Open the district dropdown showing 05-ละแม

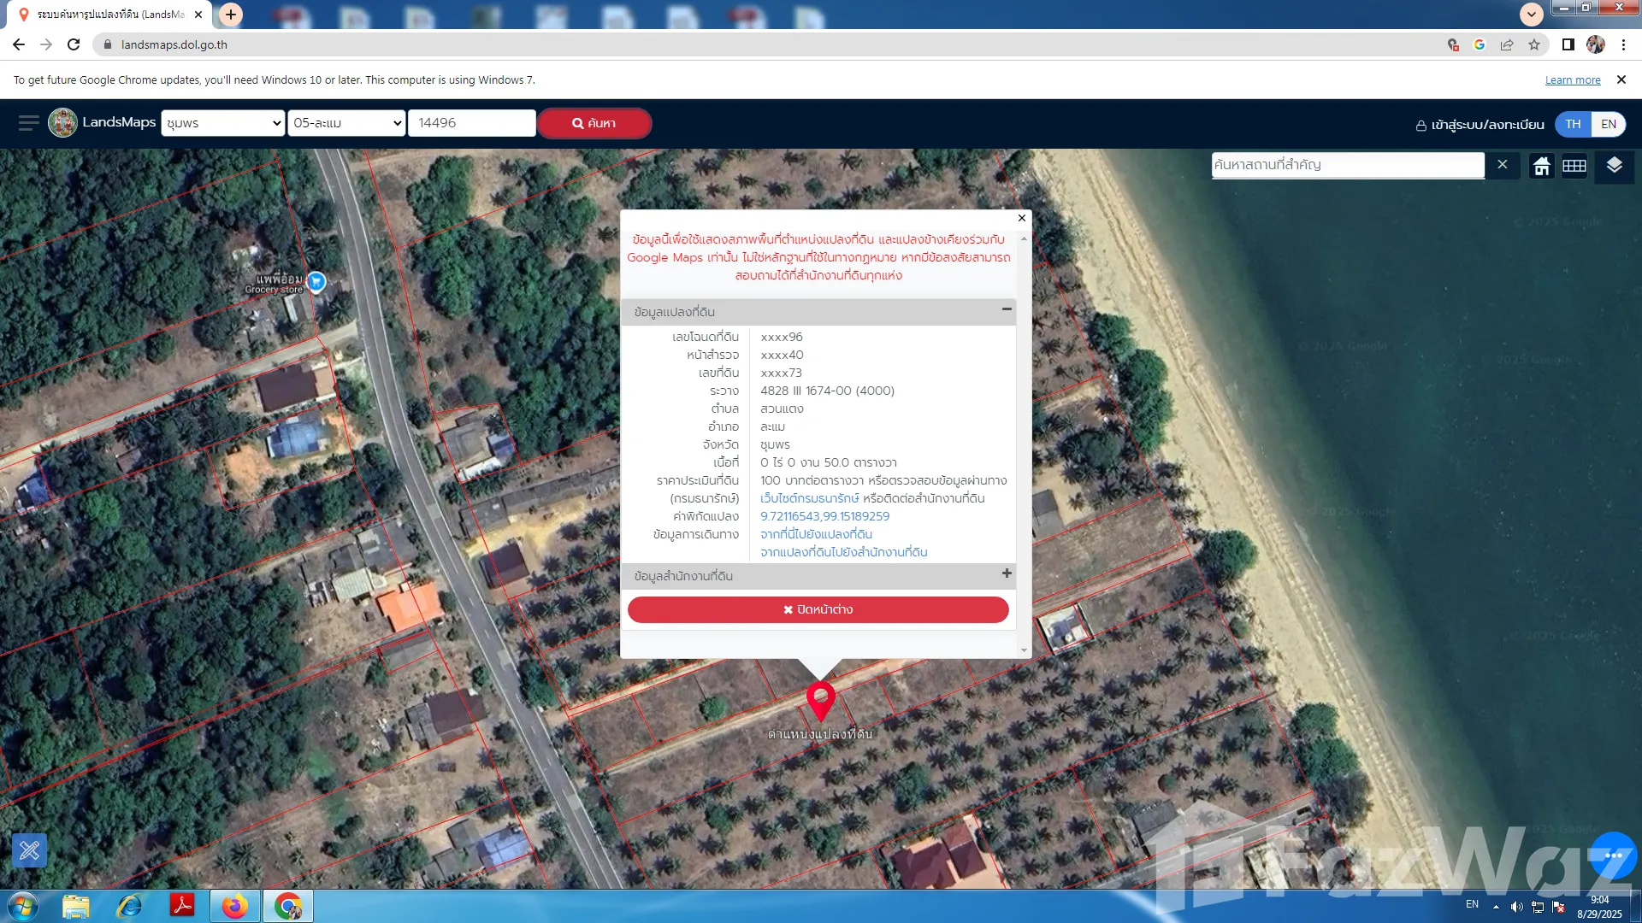point(346,123)
